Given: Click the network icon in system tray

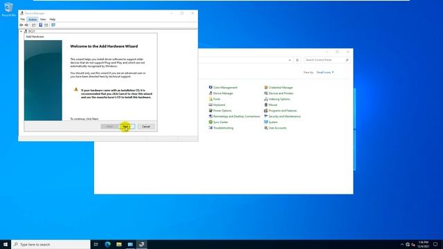Looking at the screenshot, I should point(408,244).
